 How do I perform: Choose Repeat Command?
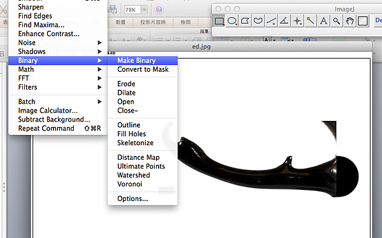(58, 129)
